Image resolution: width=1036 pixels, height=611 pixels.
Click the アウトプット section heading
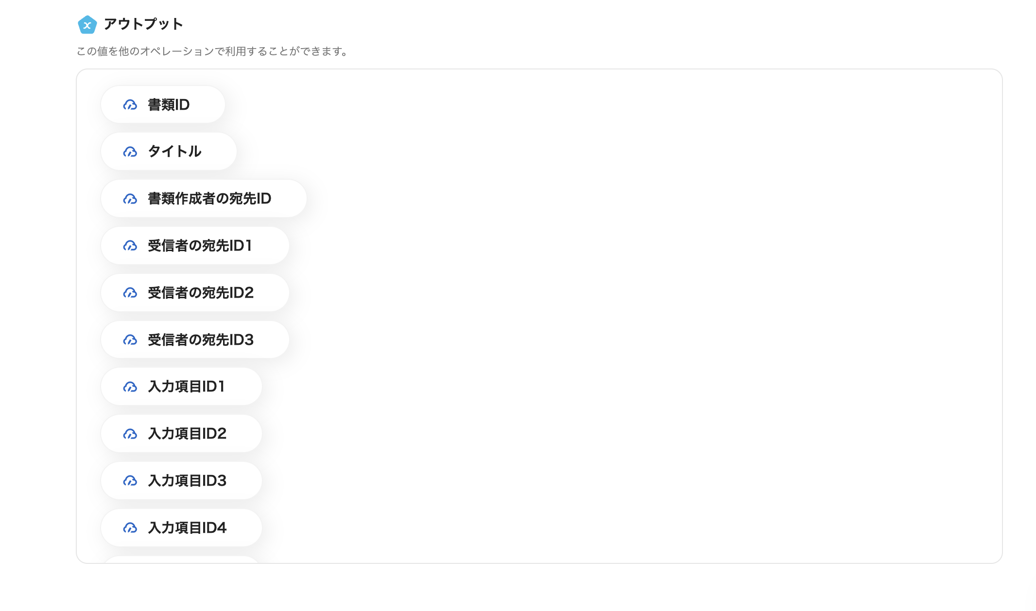coord(143,24)
